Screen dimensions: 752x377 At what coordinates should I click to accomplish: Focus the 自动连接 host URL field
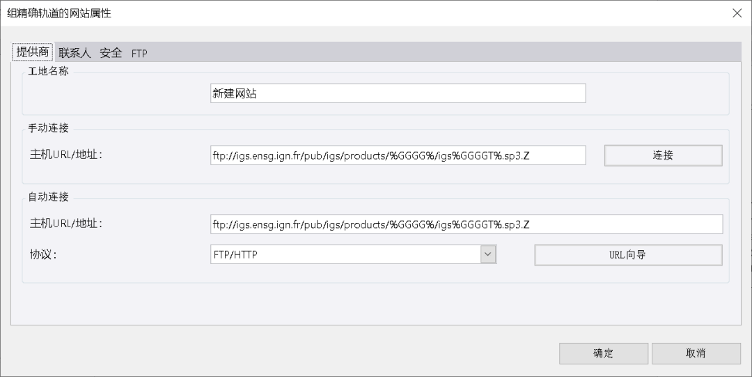pos(466,224)
